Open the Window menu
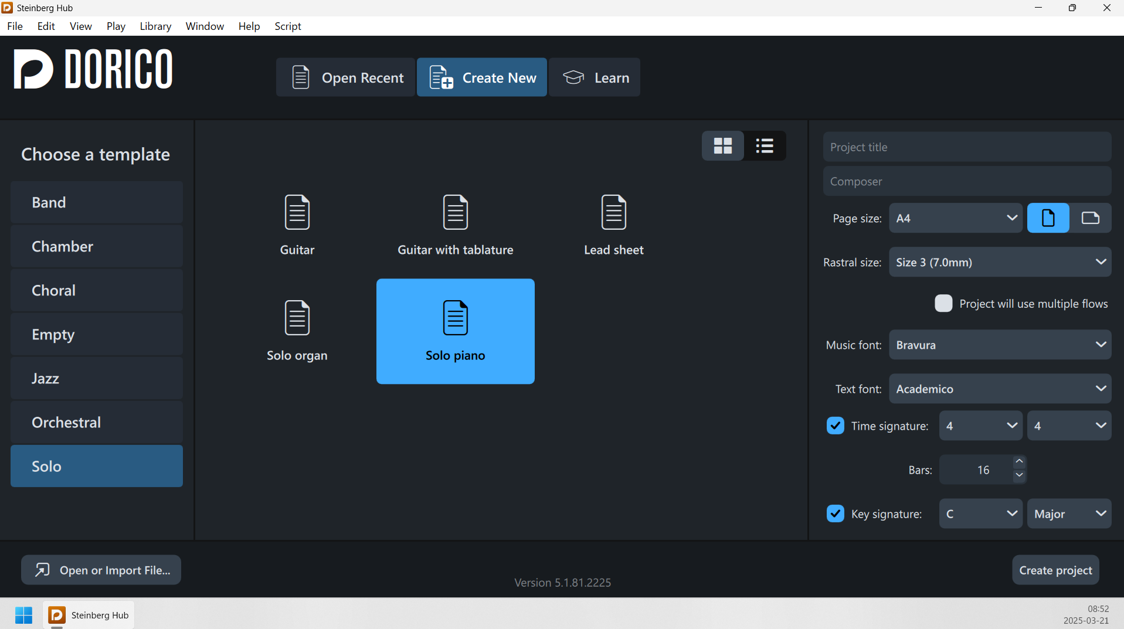The width and height of the screenshot is (1124, 629). (205, 26)
